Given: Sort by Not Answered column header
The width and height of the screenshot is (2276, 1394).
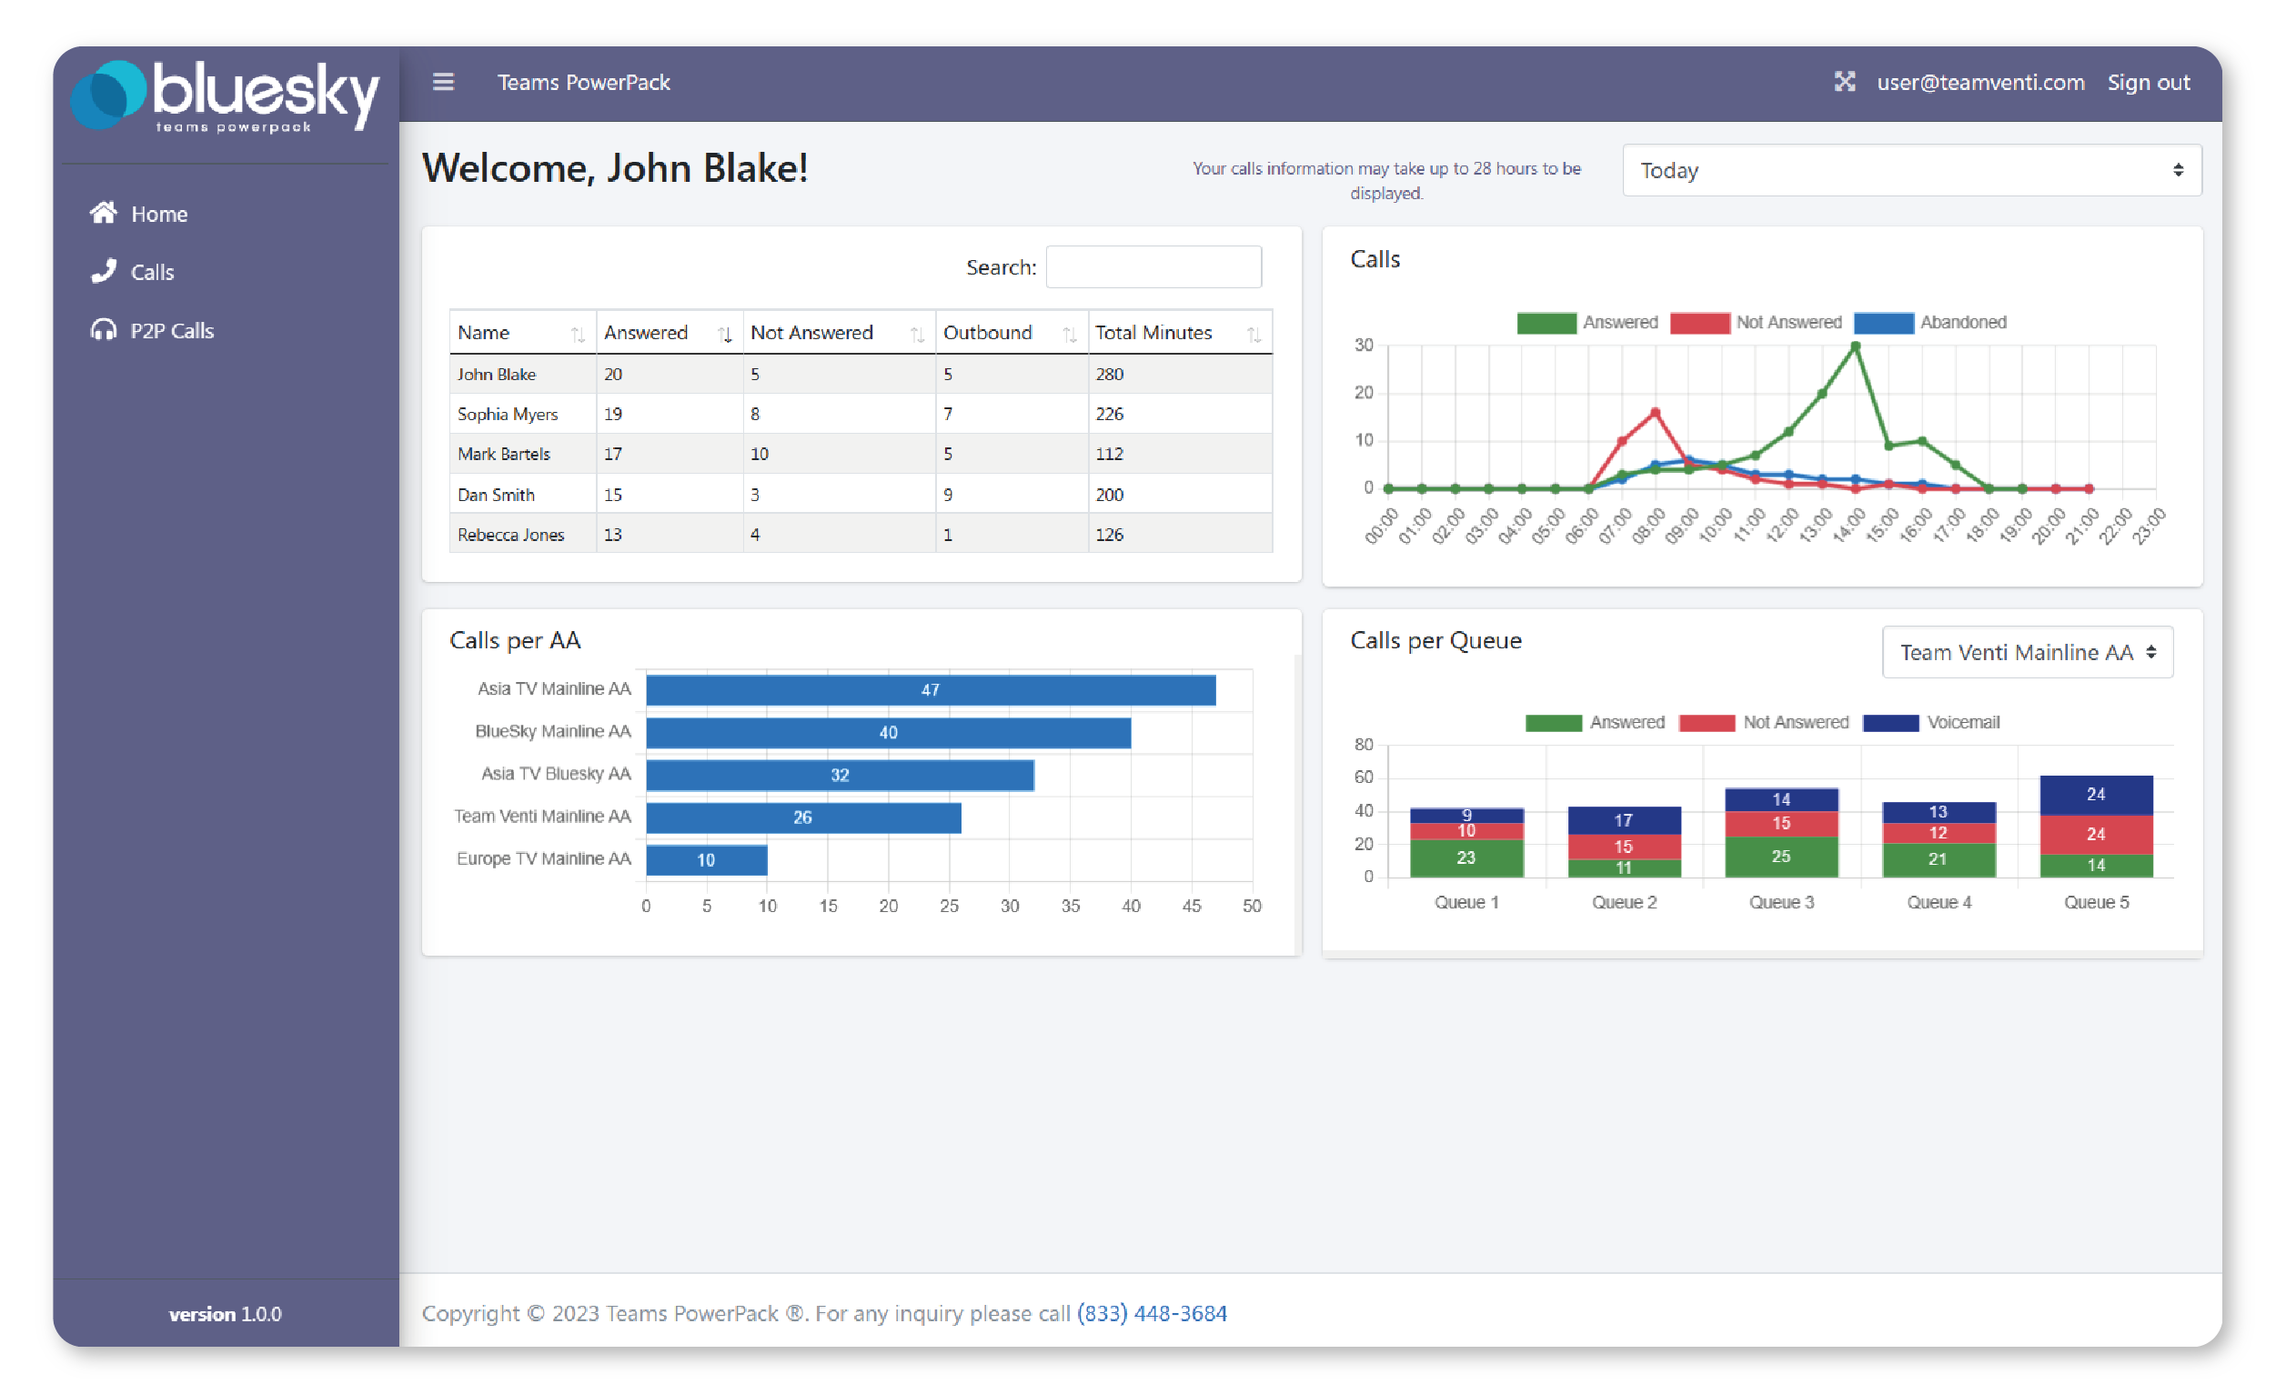Looking at the screenshot, I should pyautogui.click(x=811, y=332).
